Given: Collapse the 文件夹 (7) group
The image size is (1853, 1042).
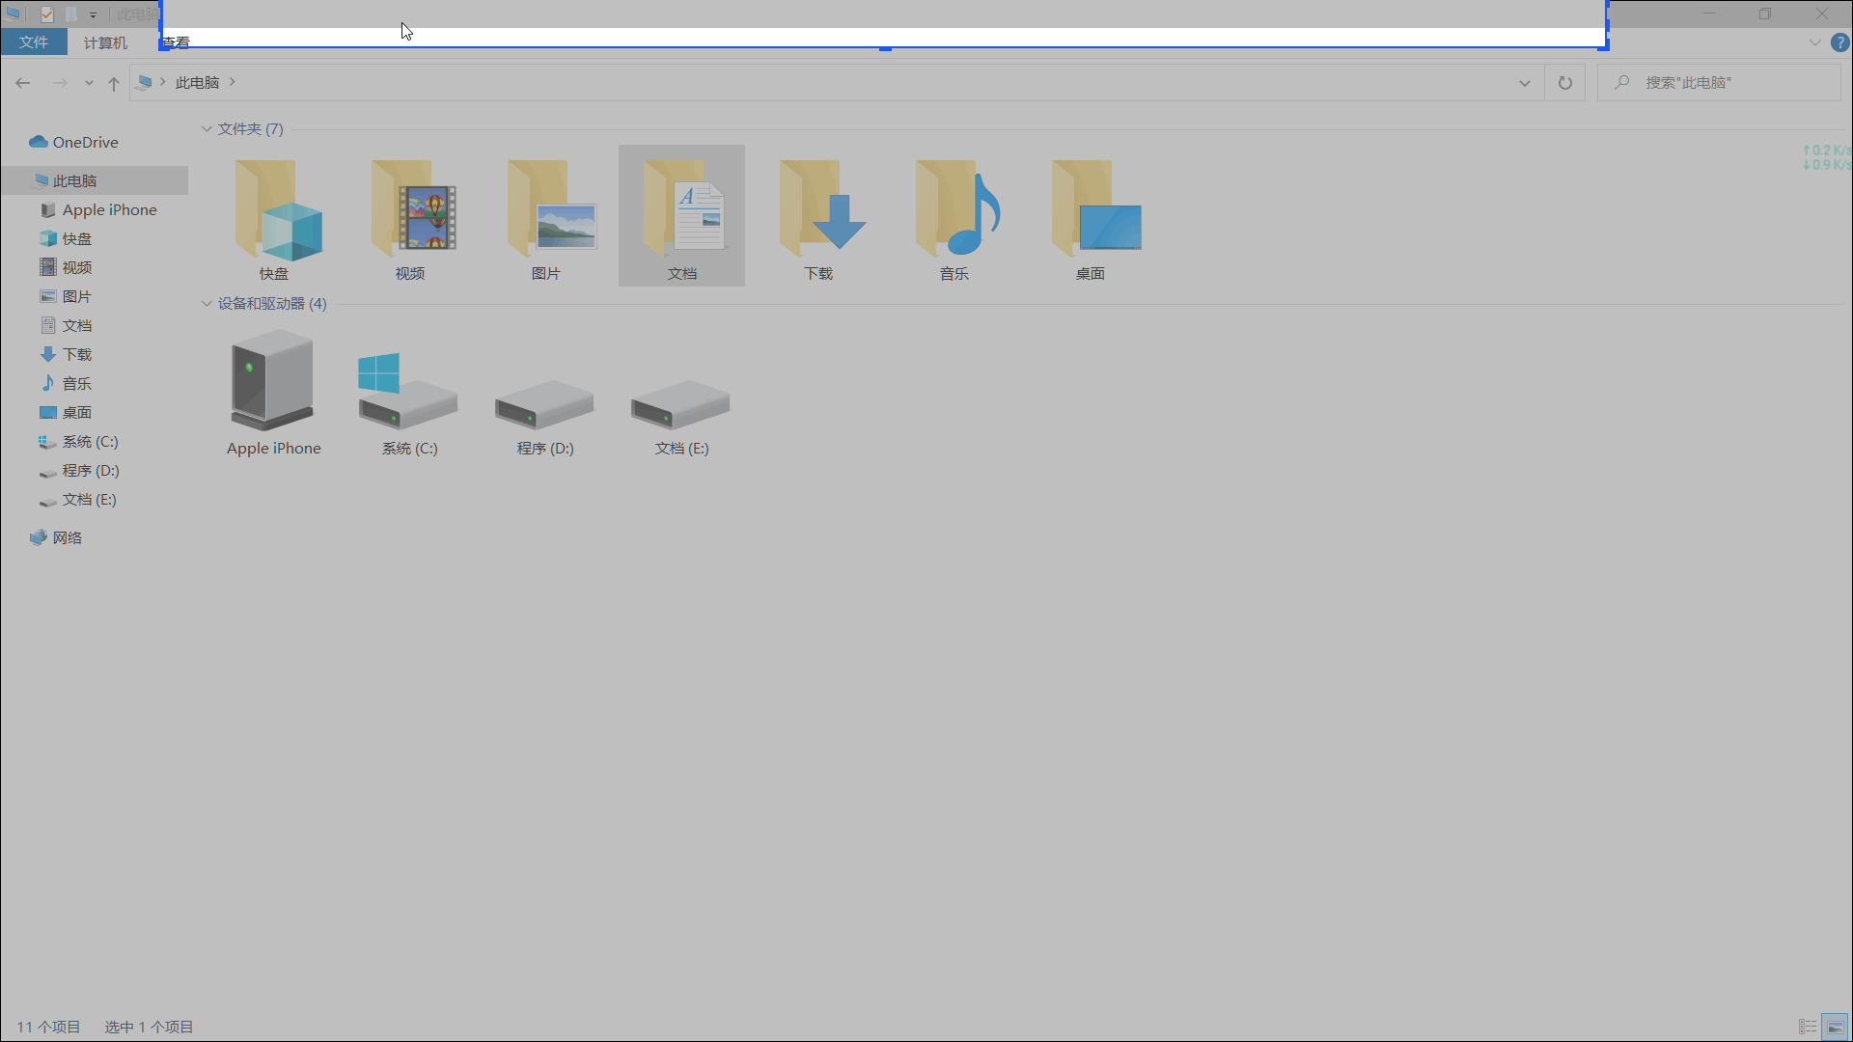Looking at the screenshot, I should pos(207,129).
